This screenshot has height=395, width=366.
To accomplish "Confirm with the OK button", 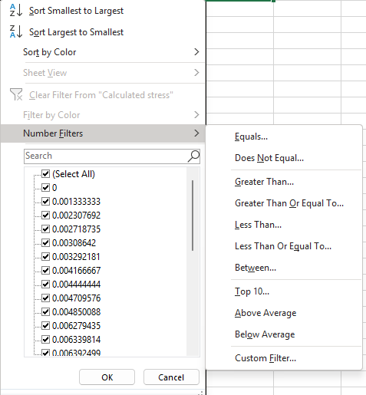I will coord(107,377).
